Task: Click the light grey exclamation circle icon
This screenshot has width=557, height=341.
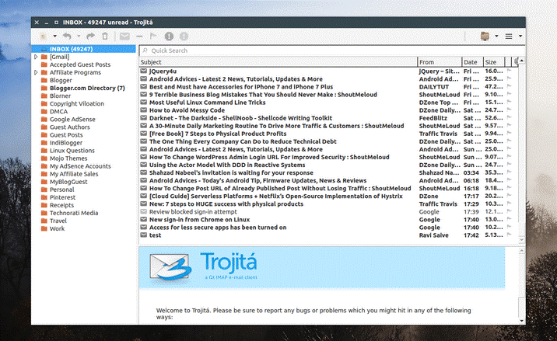Action: click(x=184, y=37)
